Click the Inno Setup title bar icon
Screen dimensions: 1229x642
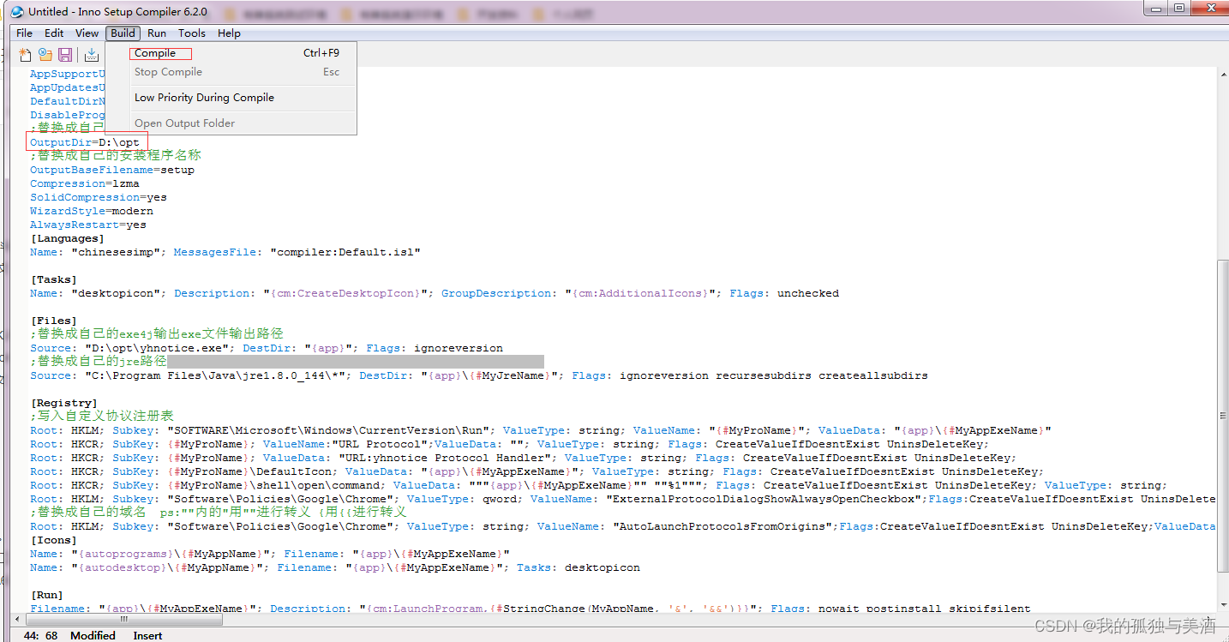(17, 11)
